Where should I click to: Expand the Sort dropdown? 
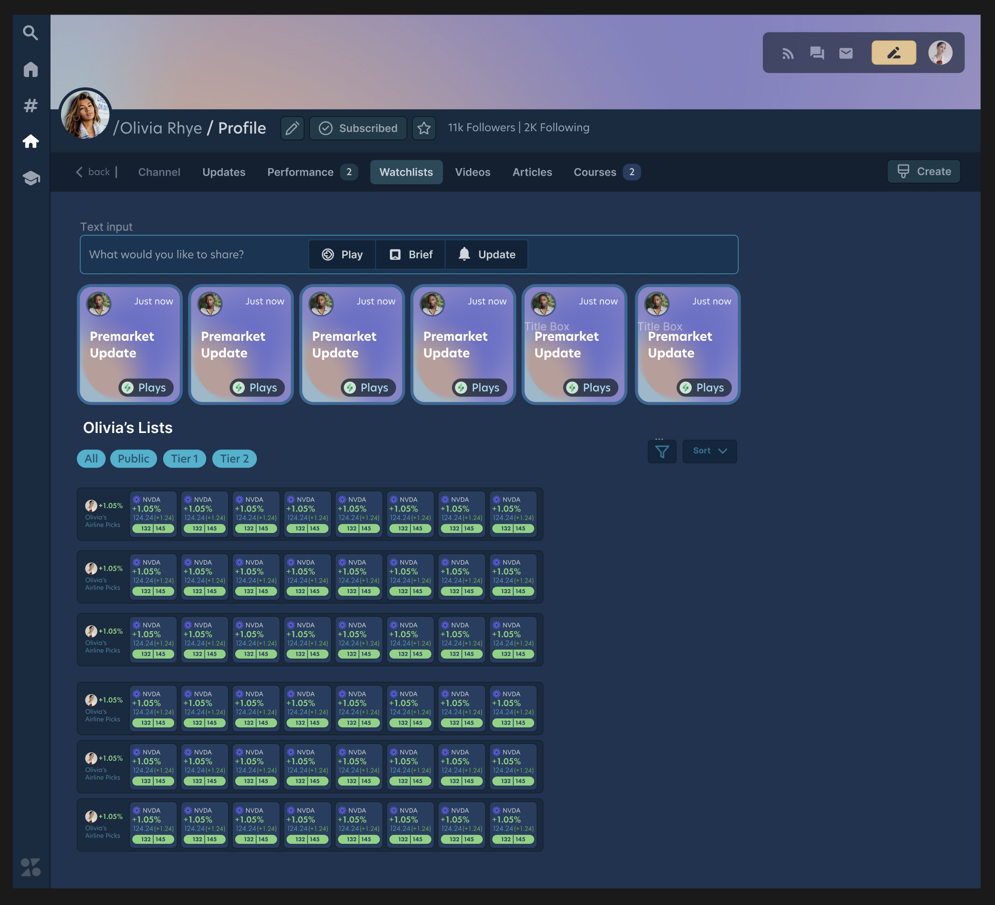(x=709, y=451)
